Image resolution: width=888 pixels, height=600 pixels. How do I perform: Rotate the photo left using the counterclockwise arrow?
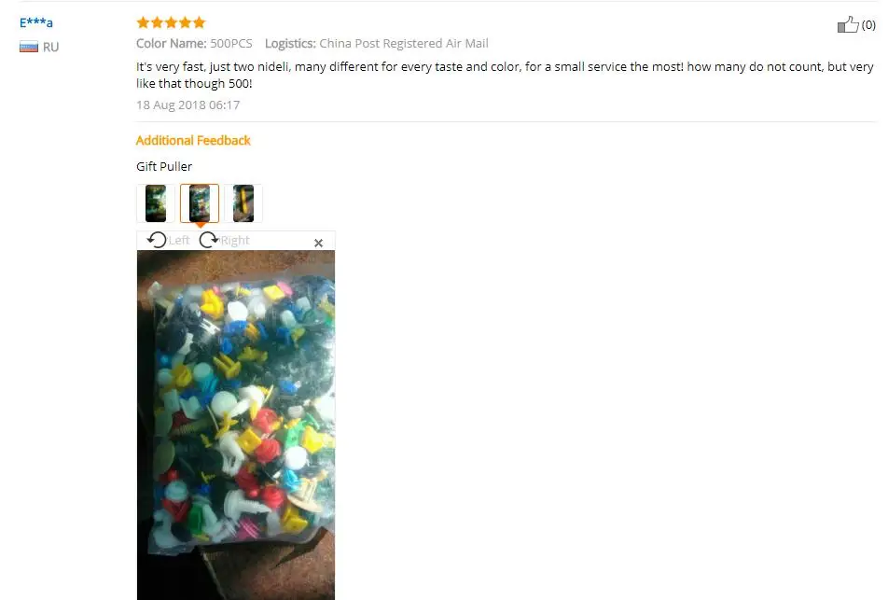point(157,240)
